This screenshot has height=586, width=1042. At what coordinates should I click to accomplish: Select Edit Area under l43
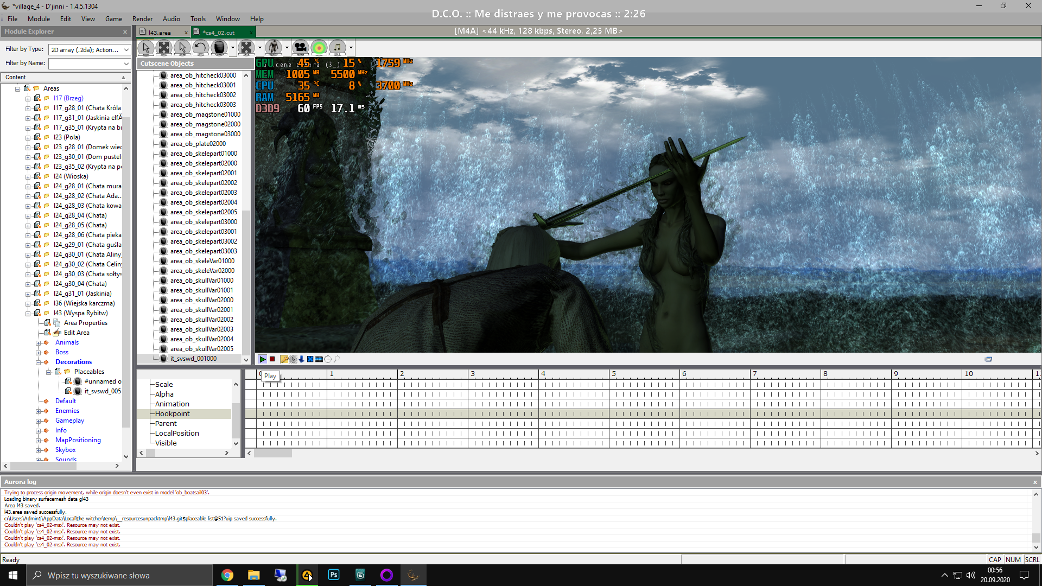pyautogui.click(x=77, y=333)
